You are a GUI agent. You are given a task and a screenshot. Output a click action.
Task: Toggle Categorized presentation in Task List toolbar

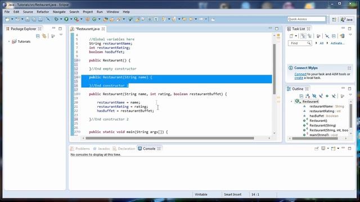303,36
